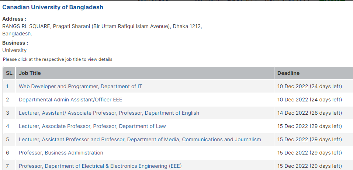Click the Deadline column header
353x170 pixels.
point(288,73)
